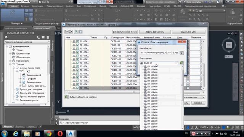Toggle checkbox of the ПК 103+00 region row
Image resolution: width=244 pixels, height=137 pixels.
click(x=78, y=59)
